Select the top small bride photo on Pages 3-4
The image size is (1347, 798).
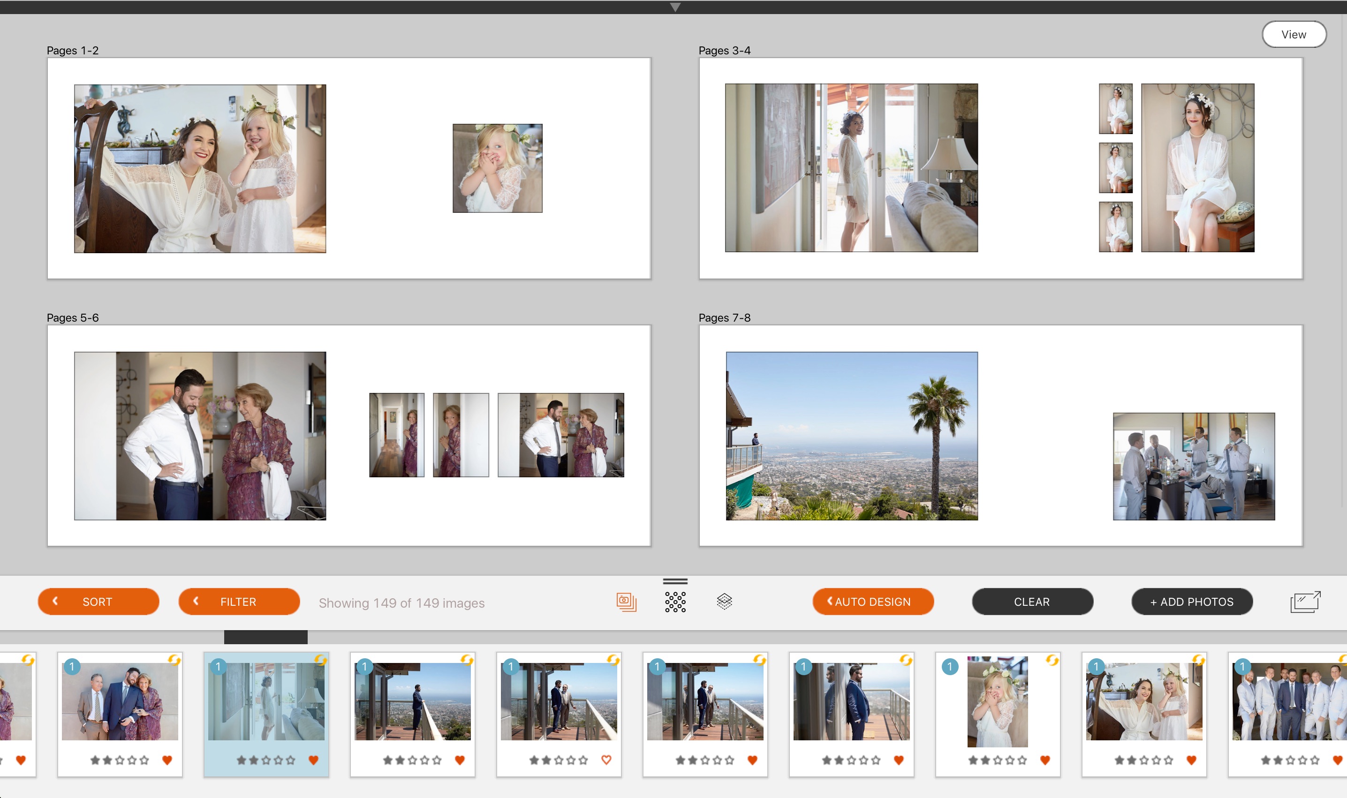click(1116, 109)
